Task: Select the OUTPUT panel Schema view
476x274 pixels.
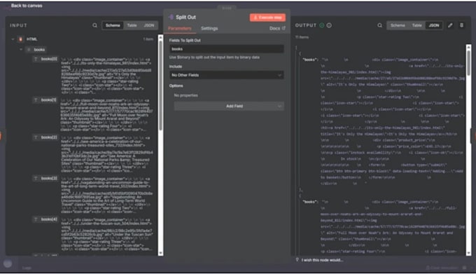Action: [398, 25]
